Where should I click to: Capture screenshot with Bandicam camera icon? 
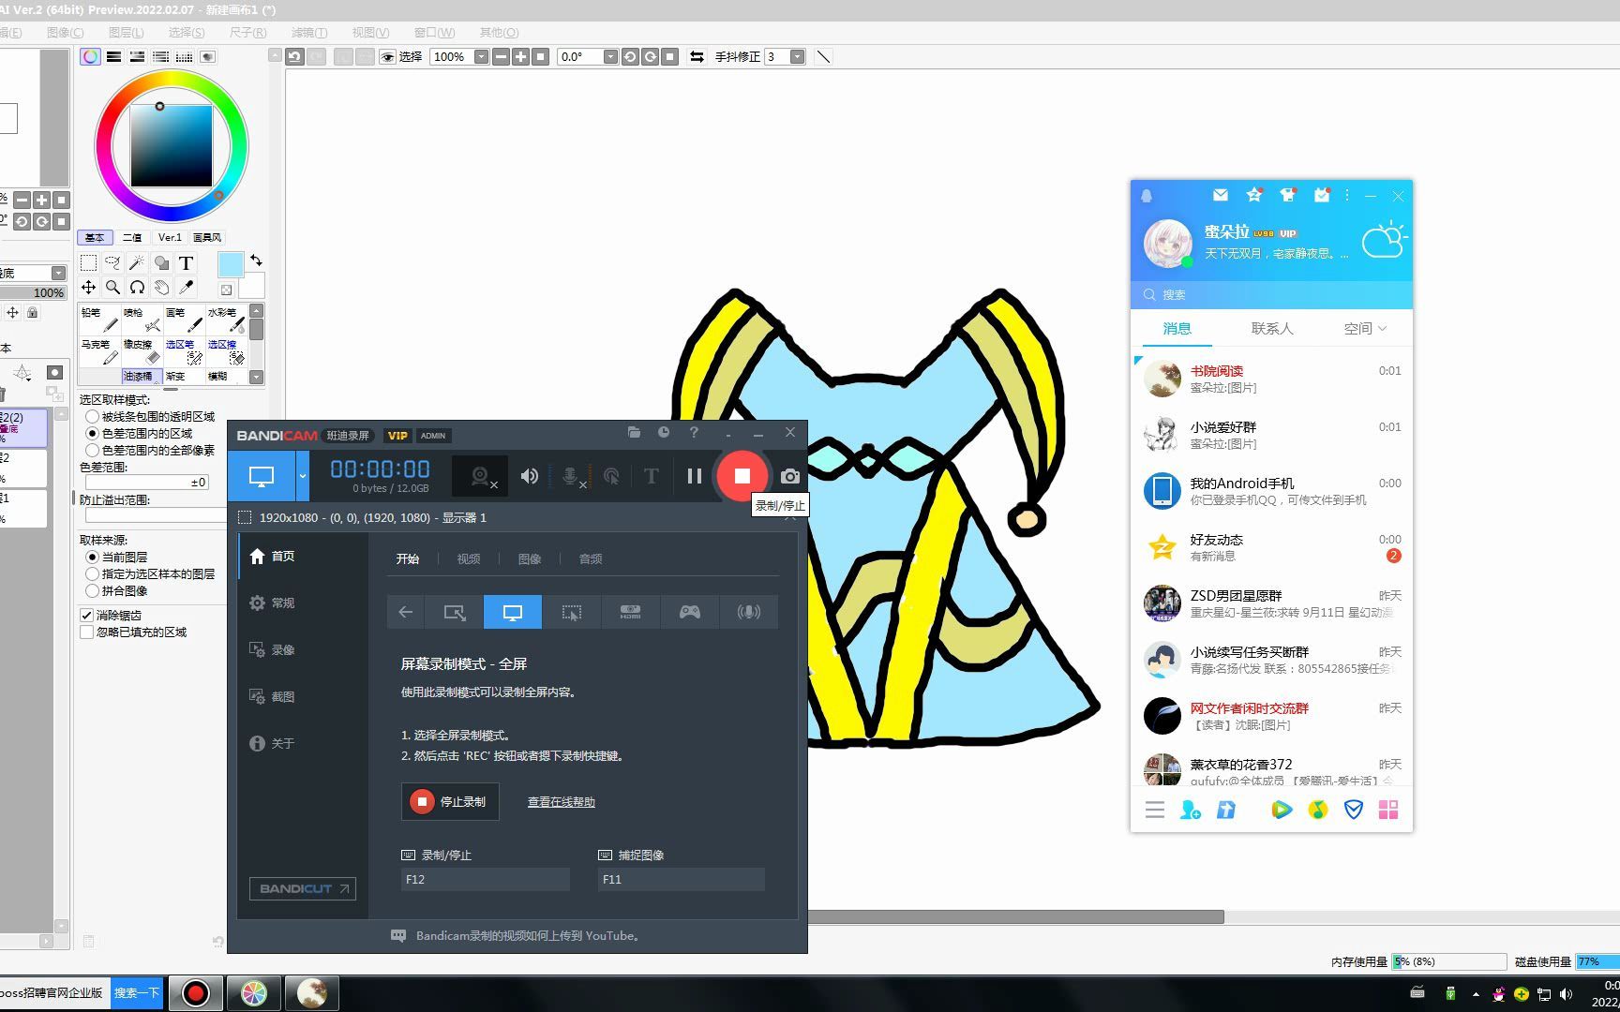tap(790, 476)
